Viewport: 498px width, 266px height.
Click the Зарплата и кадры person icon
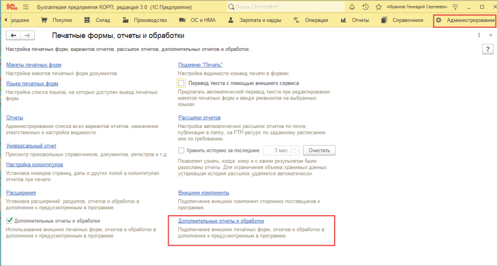pos(231,20)
